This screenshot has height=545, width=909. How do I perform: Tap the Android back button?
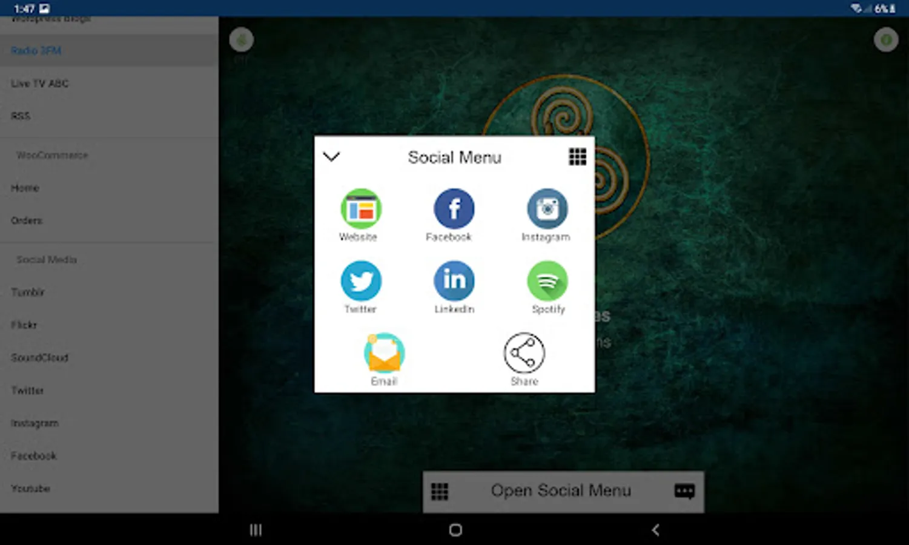(655, 530)
